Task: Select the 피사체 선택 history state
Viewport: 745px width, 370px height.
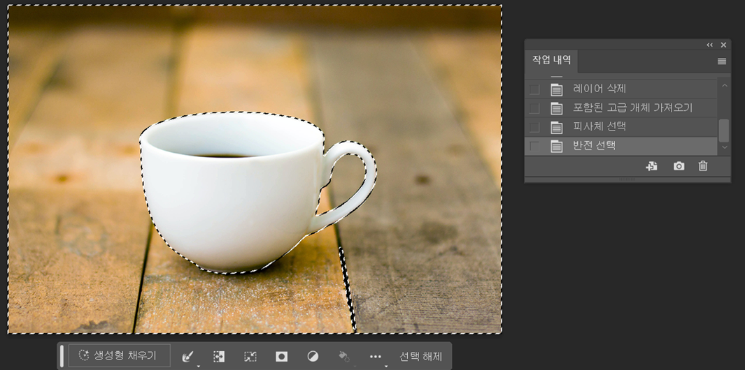Action: (x=621, y=127)
